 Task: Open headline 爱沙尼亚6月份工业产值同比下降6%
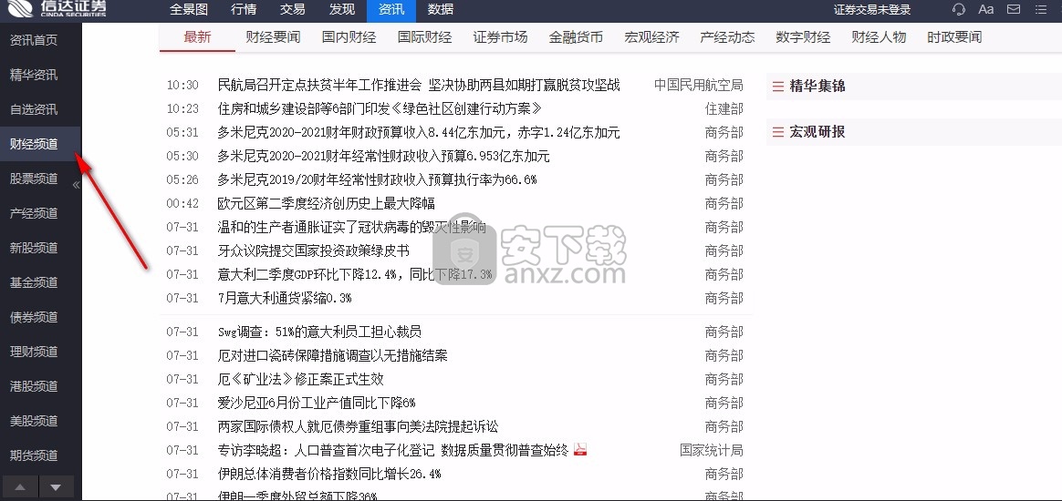(x=317, y=403)
